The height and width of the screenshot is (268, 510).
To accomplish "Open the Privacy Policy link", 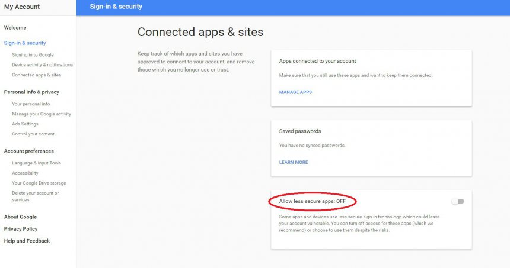I will click(x=21, y=229).
